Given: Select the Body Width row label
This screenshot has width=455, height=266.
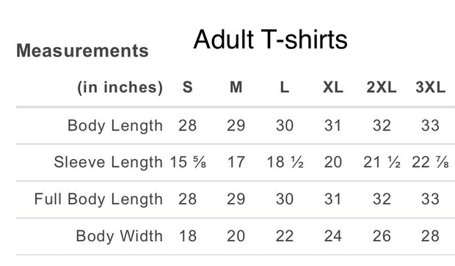Looking at the screenshot, I should coord(120,235).
